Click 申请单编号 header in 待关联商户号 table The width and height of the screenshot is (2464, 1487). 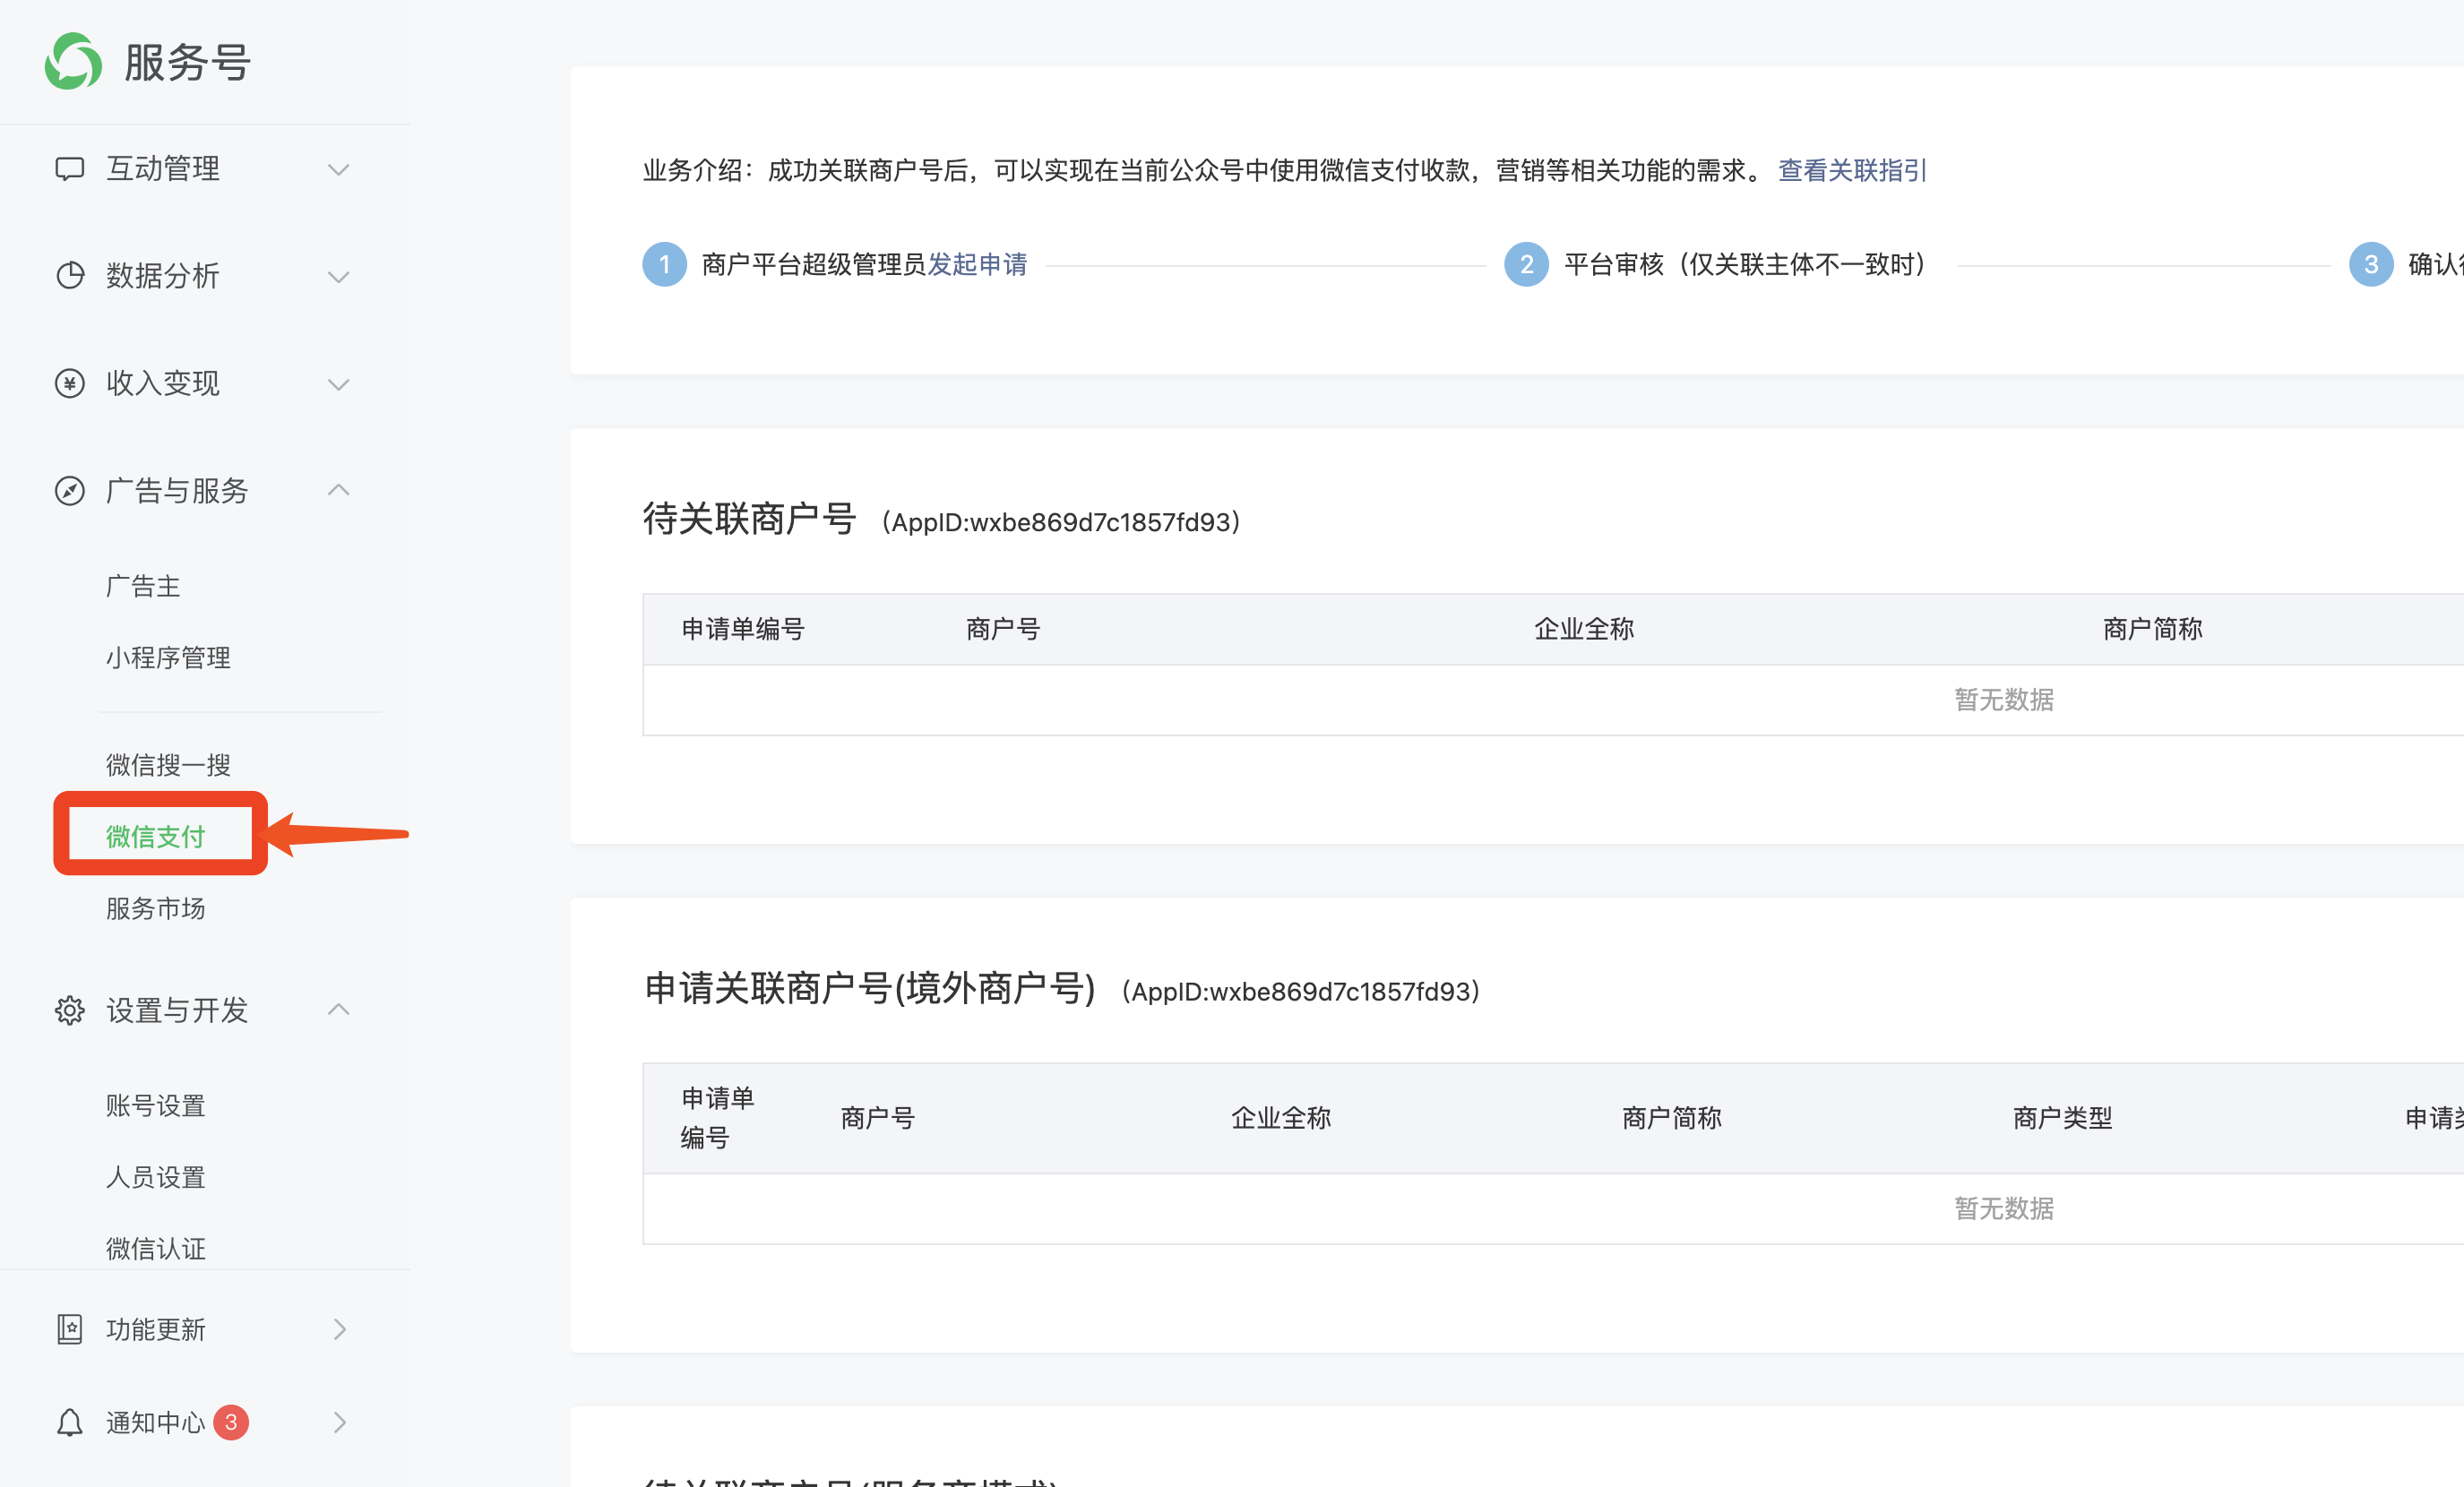tap(743, 629)
